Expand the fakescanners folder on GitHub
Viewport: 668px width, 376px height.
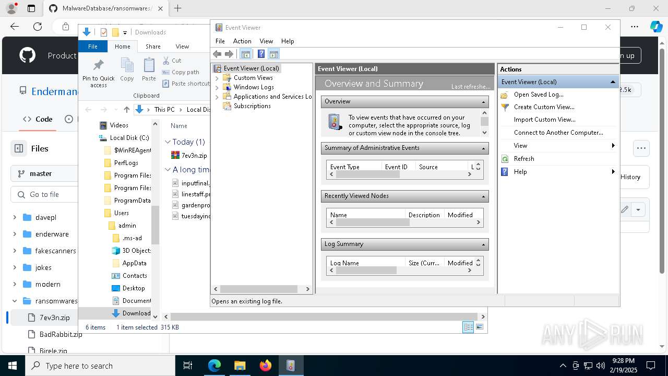(x=15, y=251)
